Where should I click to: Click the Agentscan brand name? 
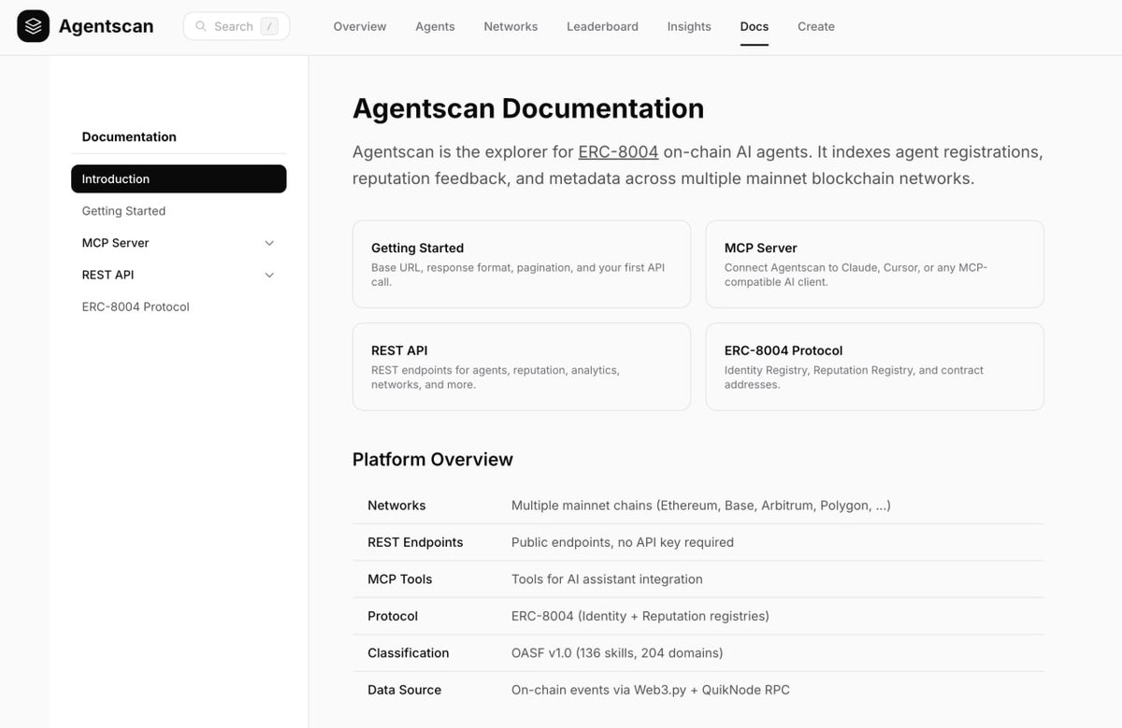(106, 26)
